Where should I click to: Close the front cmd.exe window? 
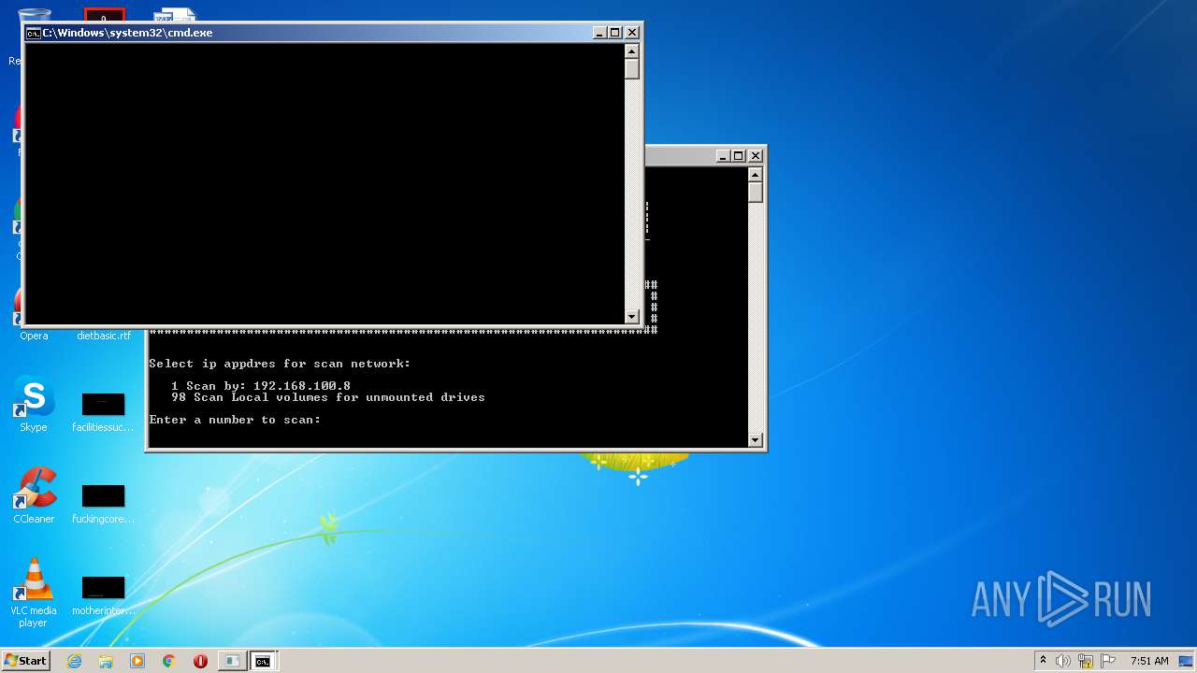pyautogui.click(x=632, y=33)
